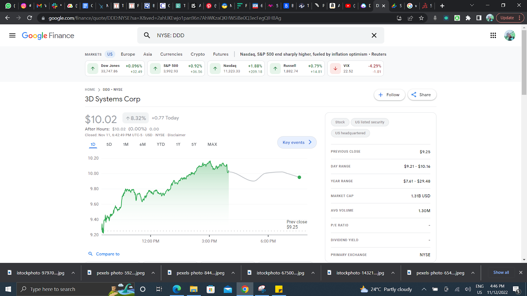Expand options for istockphoto-67500 download
The image size is (527, 296).
point(313,273)
